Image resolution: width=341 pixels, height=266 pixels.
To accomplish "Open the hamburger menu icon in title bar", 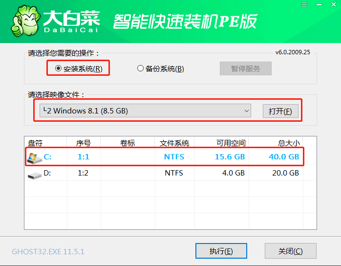I will [304, 4].
